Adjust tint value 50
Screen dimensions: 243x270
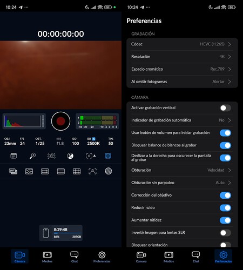point(111,141)
